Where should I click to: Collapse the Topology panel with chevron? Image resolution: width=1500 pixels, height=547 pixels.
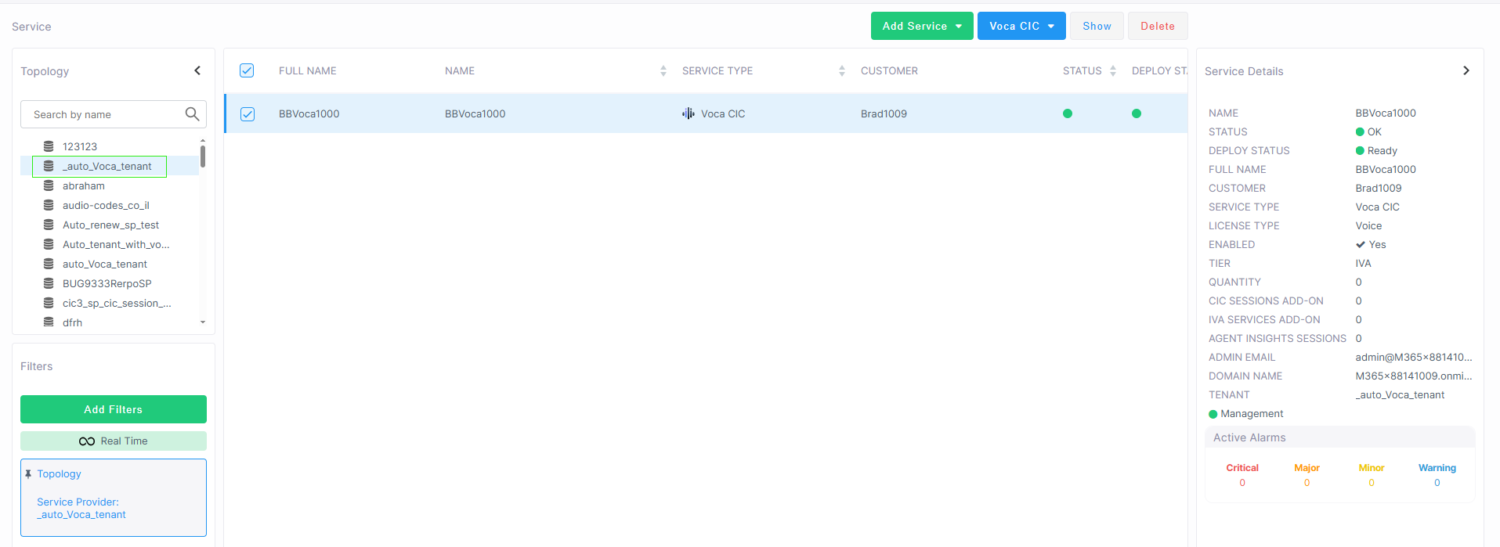197,70
